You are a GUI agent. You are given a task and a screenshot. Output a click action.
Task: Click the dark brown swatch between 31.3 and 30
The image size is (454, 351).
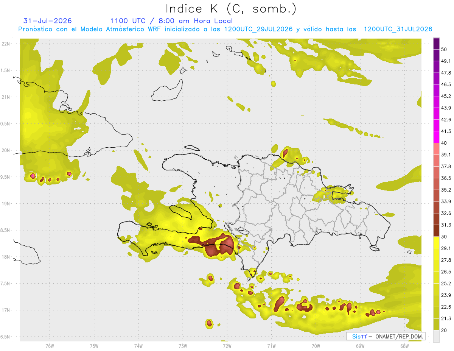click(x=436, y=231)
